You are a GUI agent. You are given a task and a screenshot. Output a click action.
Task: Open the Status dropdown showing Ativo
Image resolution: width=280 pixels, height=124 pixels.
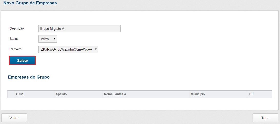pyautogui.click(x=47, y=39)
